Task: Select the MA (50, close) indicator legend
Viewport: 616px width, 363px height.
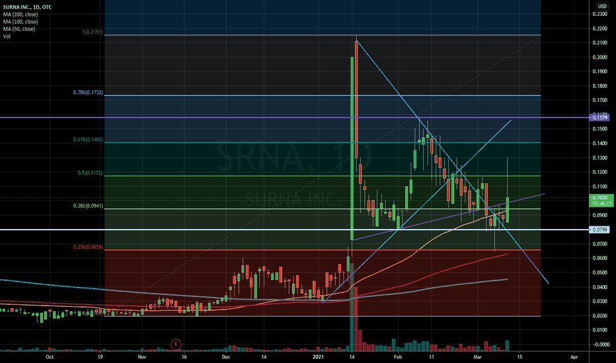Action: coord(19,28)
